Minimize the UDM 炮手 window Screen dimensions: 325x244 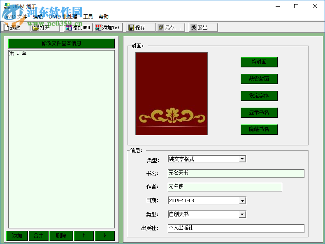point(278,7)
